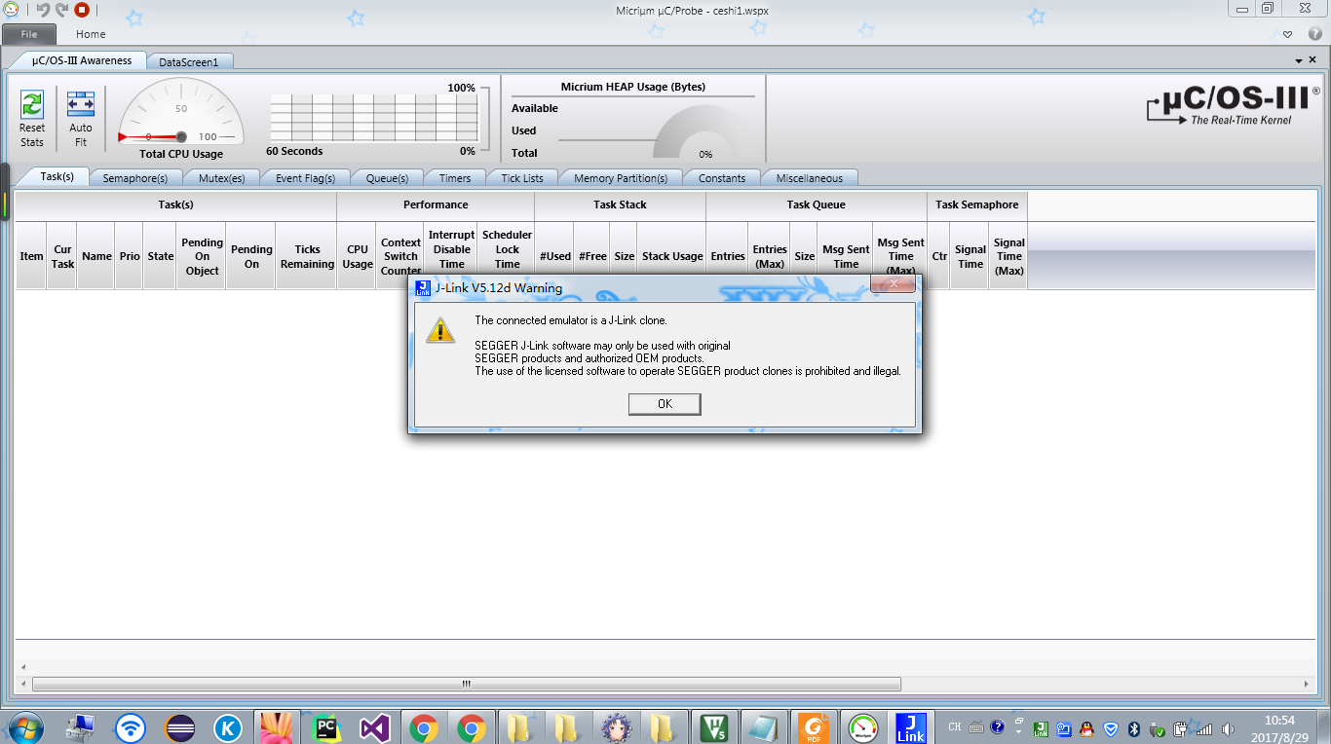This screenshot has width=1331, height=744.
Task: Click the WiFi app icon in the taskbar
Action: (131, 726)
